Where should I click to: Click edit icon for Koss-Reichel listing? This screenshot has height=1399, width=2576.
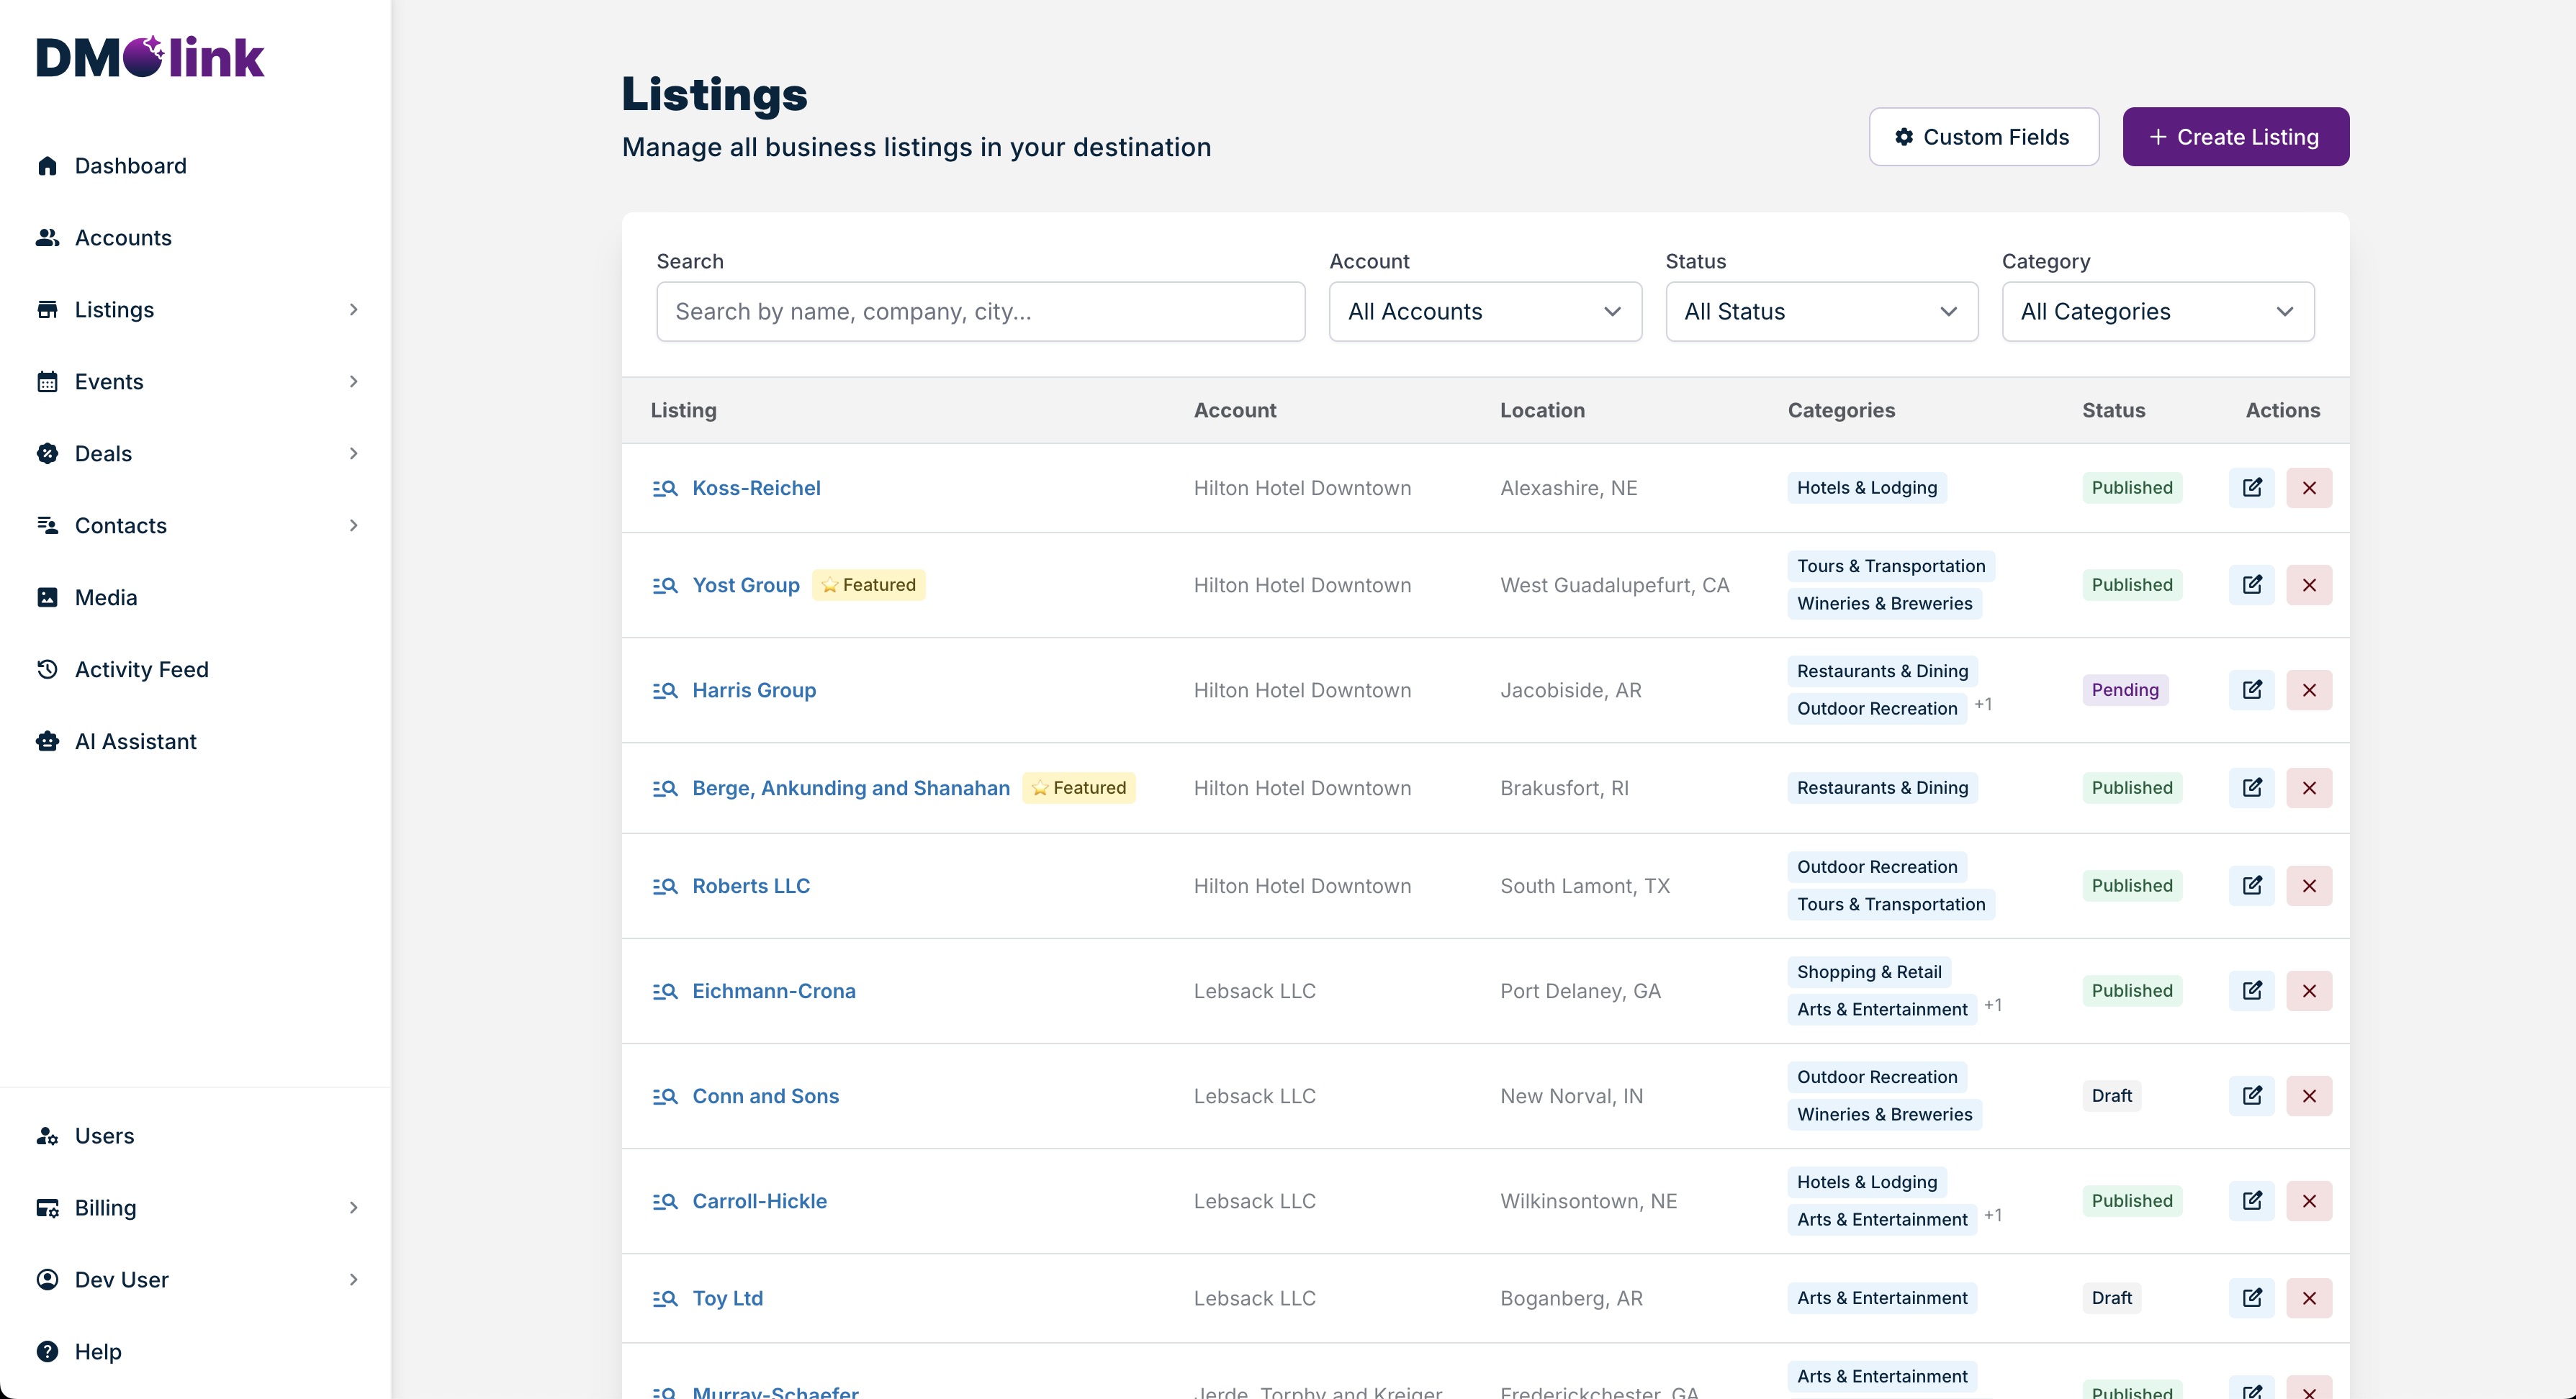pyautogui.click(x=2251, y=488)
